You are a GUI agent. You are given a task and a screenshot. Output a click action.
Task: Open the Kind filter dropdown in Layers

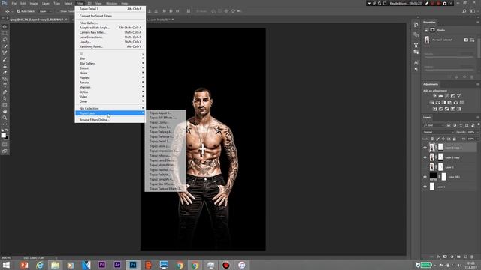point(434,125)
